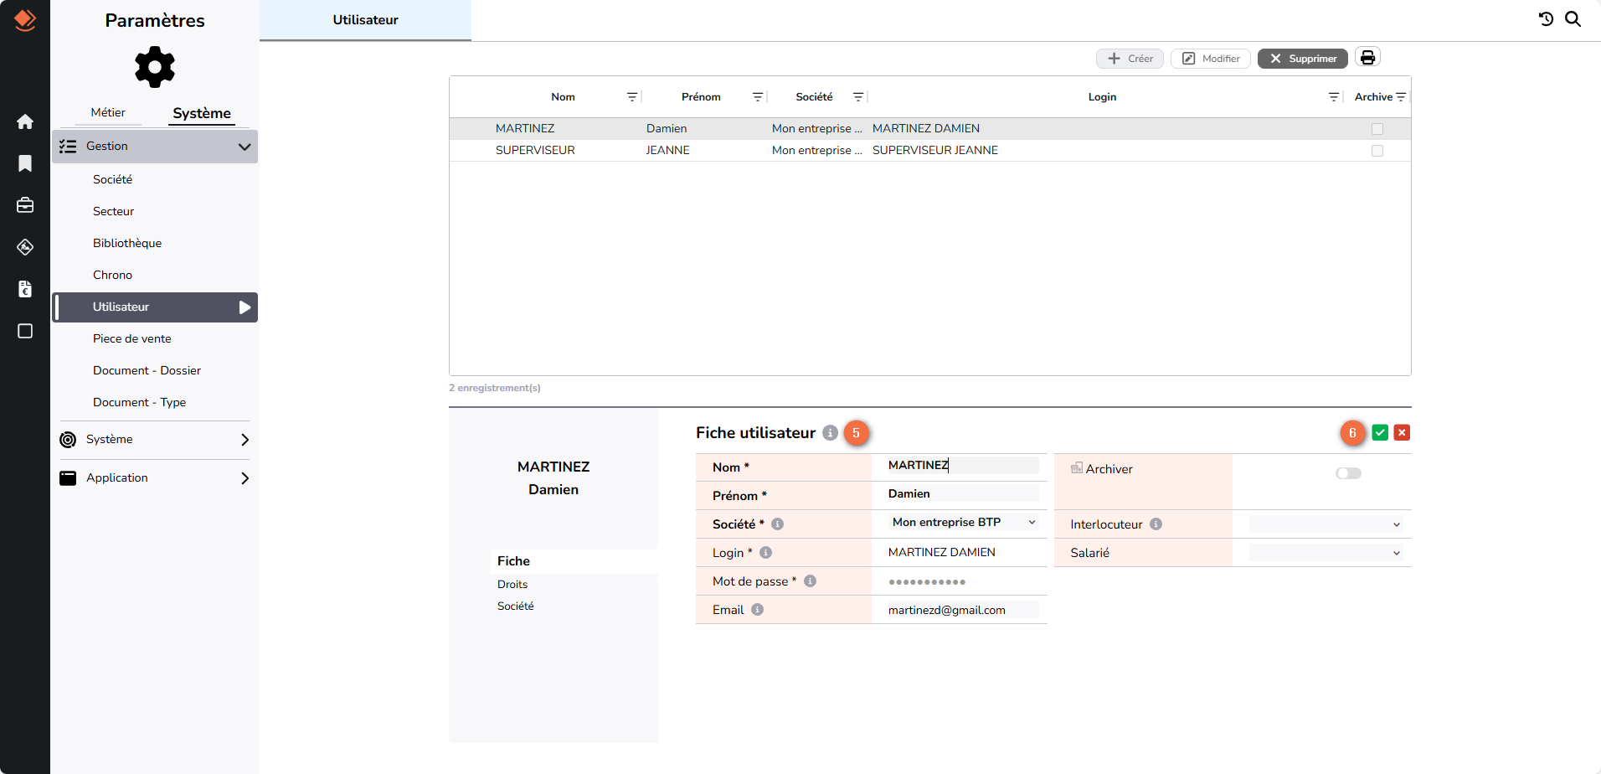Screen dimensions: 1601x774
Task: Check Archive box for SUPERVISEUR row
Action: pos(1377,151)
